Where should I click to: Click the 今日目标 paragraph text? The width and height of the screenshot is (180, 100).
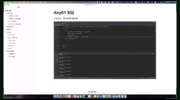coord(66,18)
